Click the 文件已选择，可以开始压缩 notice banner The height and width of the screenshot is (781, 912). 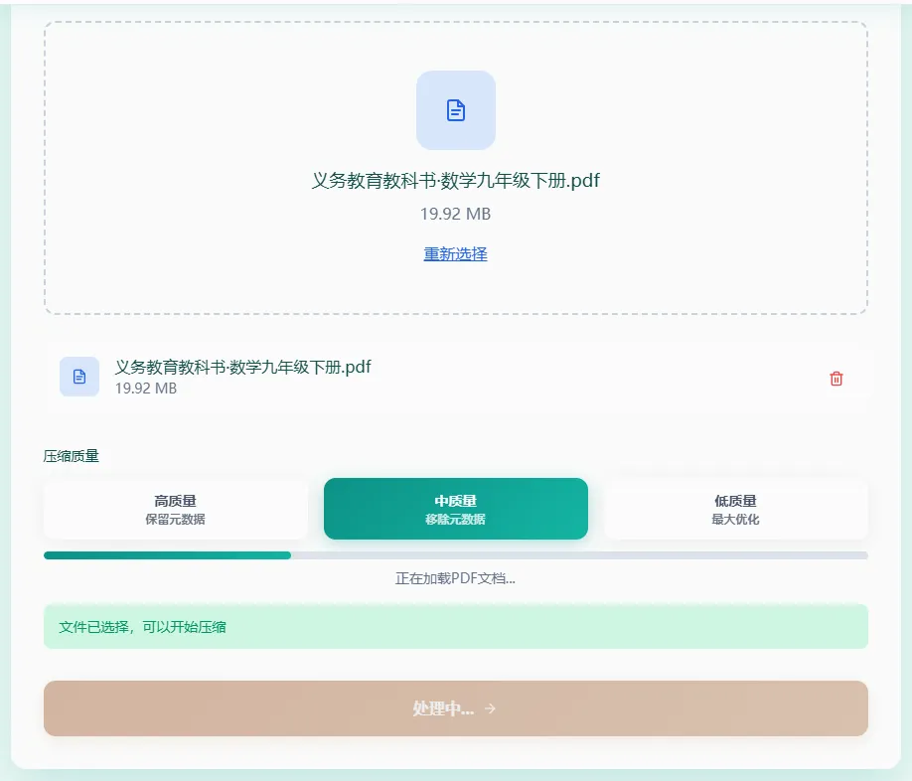coord(455,626)
